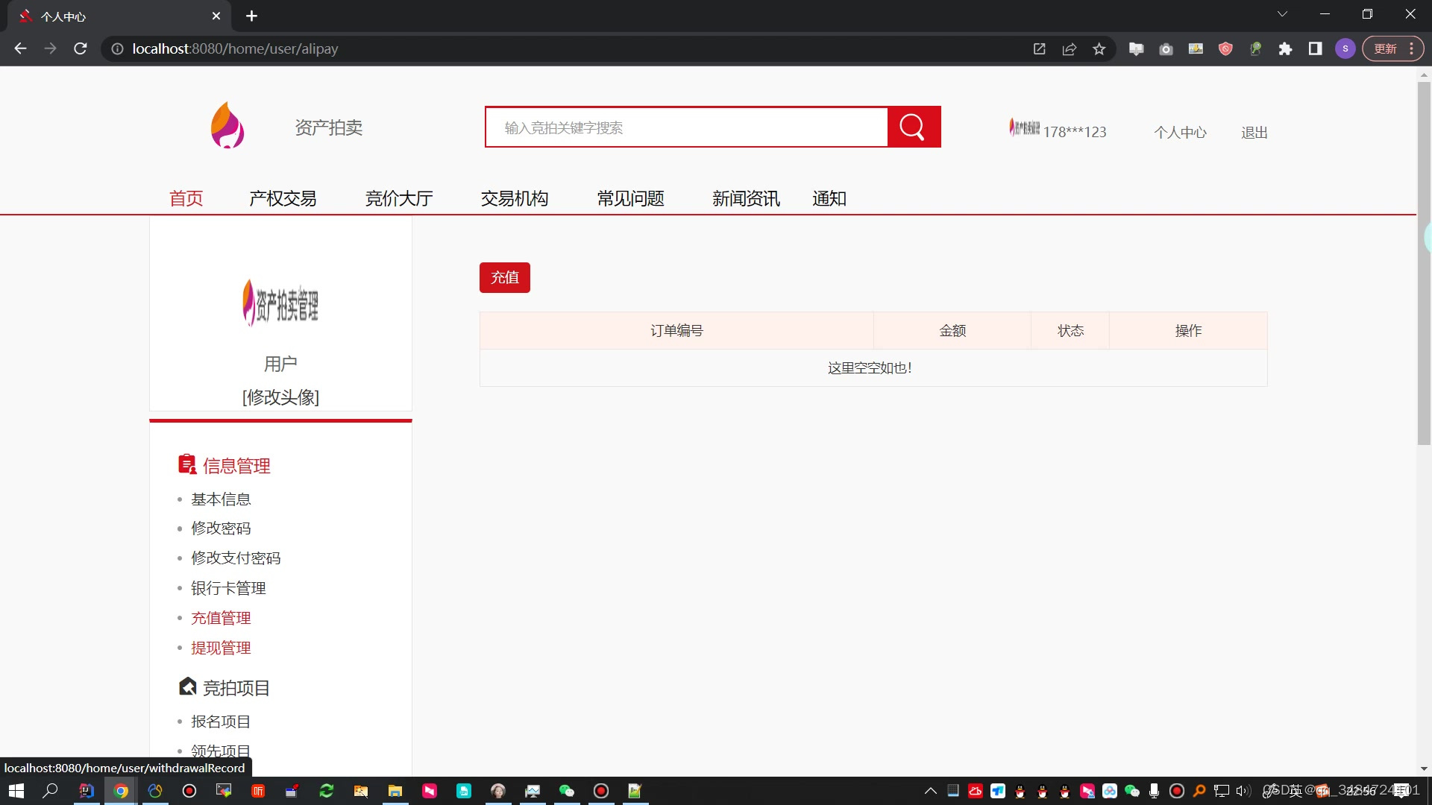Go to 竞价大厅 navigation tab
The image size is (1432, 805).
399,198
